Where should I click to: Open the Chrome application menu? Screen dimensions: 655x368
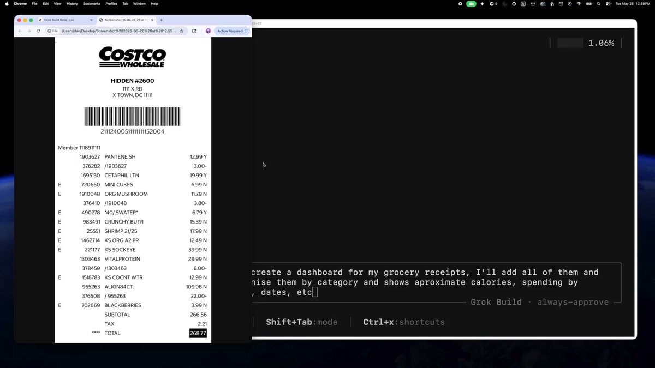click(x=20, y=3)
